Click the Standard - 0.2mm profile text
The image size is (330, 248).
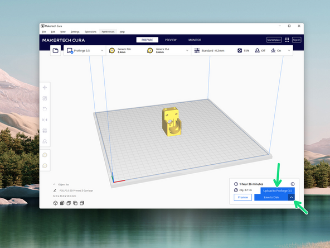[x=213, y=51]
